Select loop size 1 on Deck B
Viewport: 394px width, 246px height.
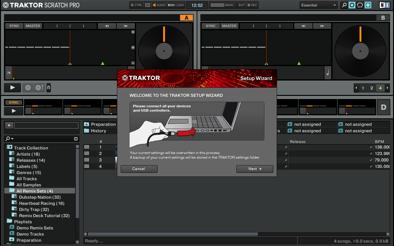363,88
